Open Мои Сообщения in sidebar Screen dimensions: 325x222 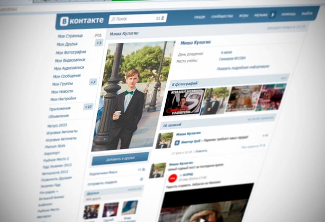point(67,76)
